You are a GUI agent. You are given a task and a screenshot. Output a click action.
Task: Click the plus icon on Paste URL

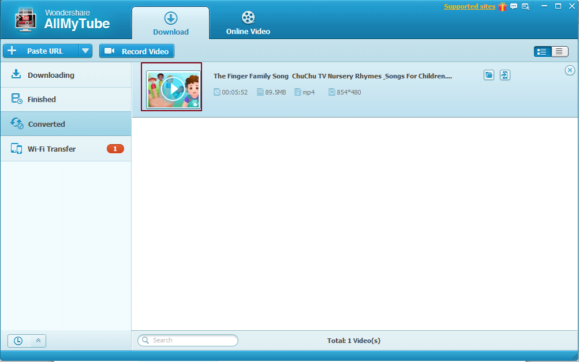coord(12,51)
